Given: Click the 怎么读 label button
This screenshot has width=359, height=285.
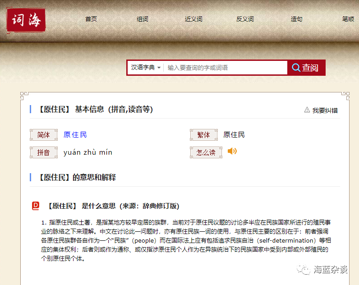Looking at the screenshot, I should pos(206,152).
